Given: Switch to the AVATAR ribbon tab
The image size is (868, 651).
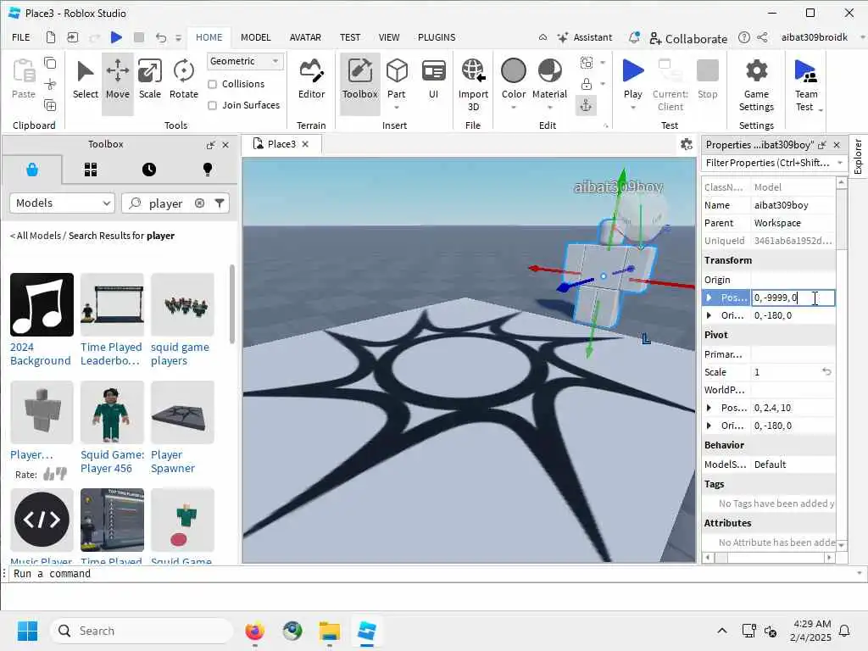Looking at the screenshot, I should tap(305, 37).
